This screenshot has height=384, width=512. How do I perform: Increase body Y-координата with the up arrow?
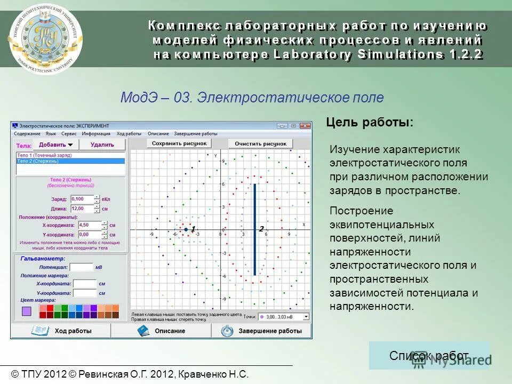[104, 233]
